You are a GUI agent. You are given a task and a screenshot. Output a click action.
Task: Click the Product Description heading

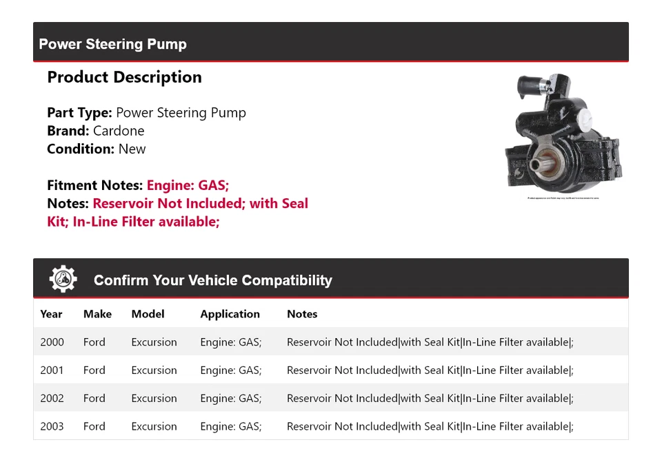point(125,77)
